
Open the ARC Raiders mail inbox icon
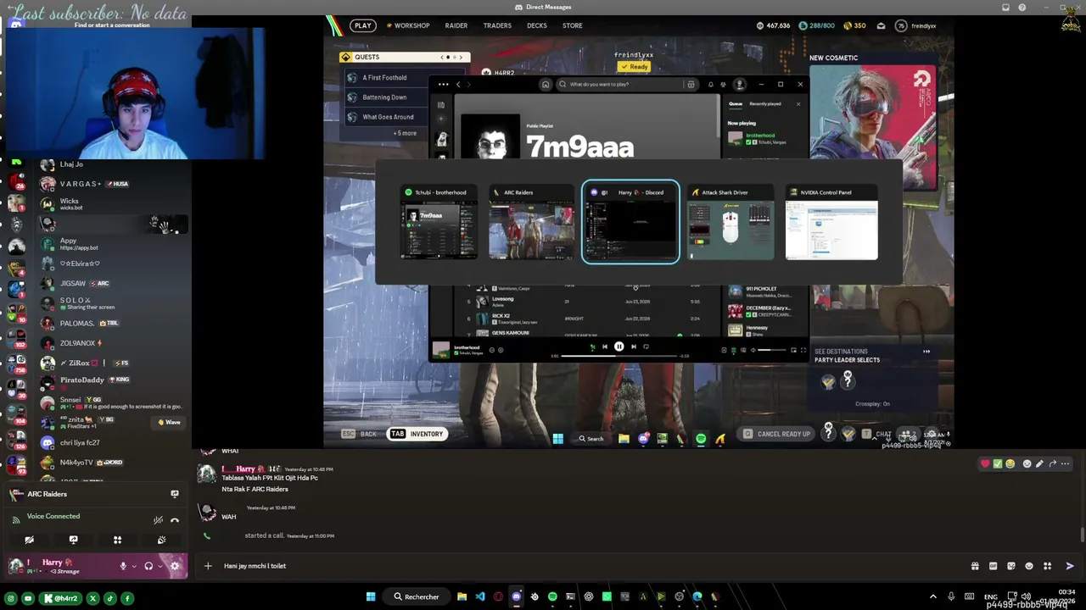[881, 25]
